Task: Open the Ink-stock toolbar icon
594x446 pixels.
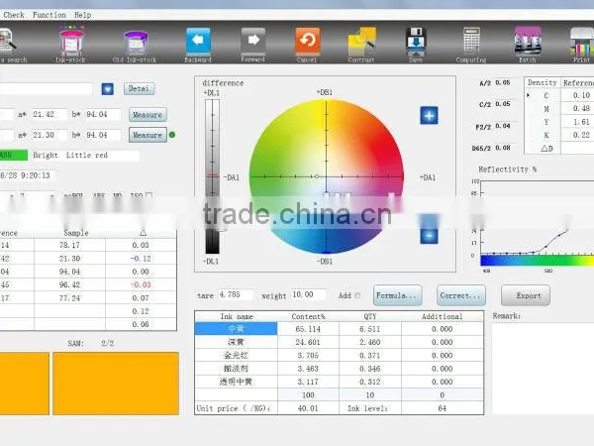Action: click(x=71, y=44)
